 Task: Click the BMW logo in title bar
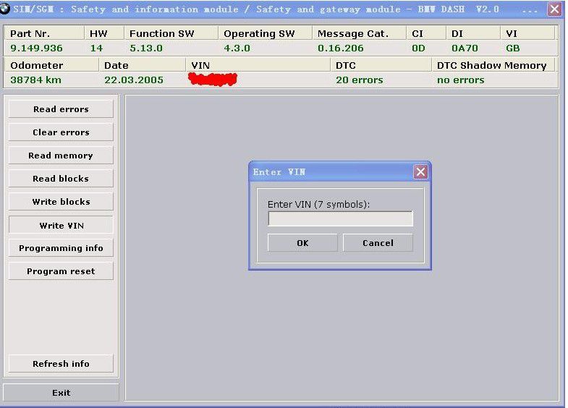coord(6,9)
